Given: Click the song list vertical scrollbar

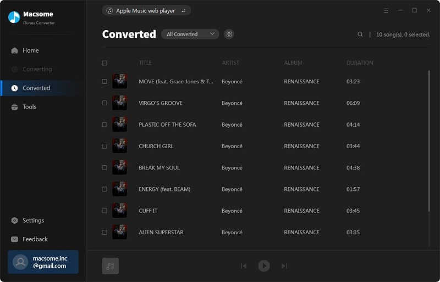Looking at the screenshot, I should [x=429, y=141].
